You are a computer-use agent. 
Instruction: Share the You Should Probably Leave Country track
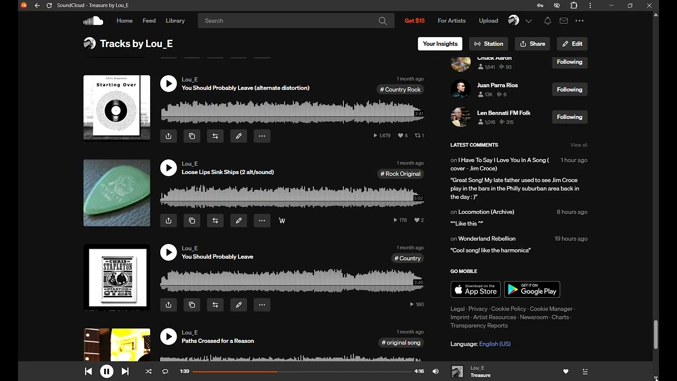point(168,305)
